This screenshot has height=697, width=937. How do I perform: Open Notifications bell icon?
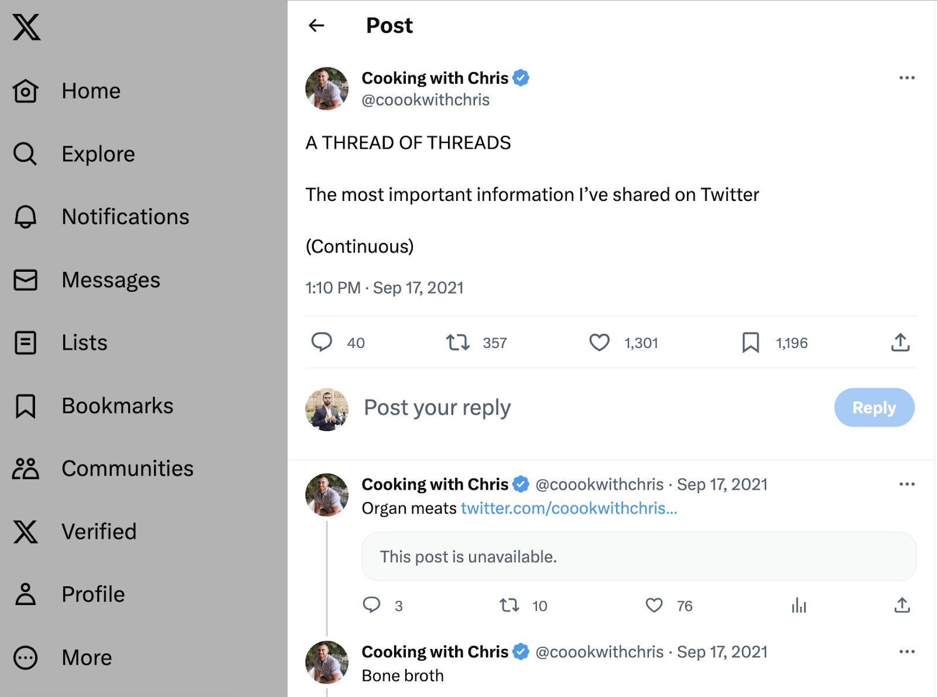coord(24,217)
